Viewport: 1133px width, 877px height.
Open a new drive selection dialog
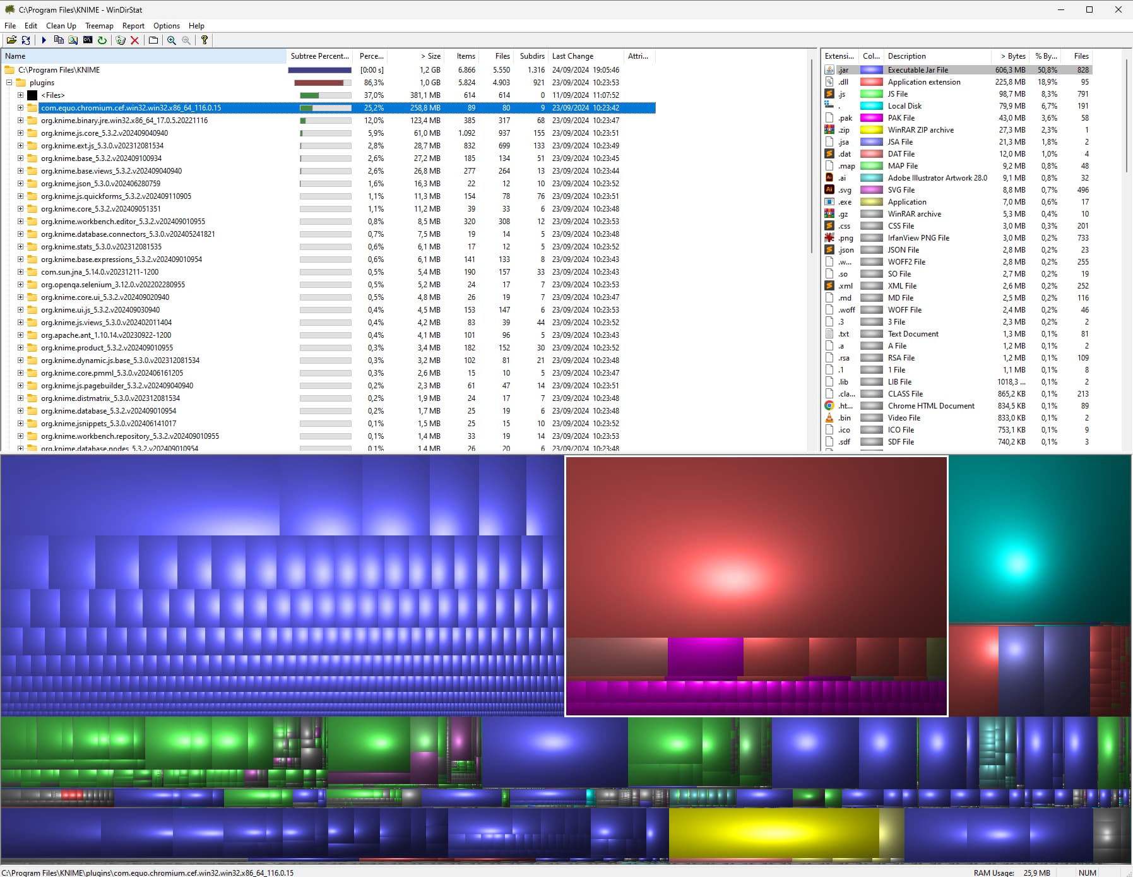click(x=11, y=40)
